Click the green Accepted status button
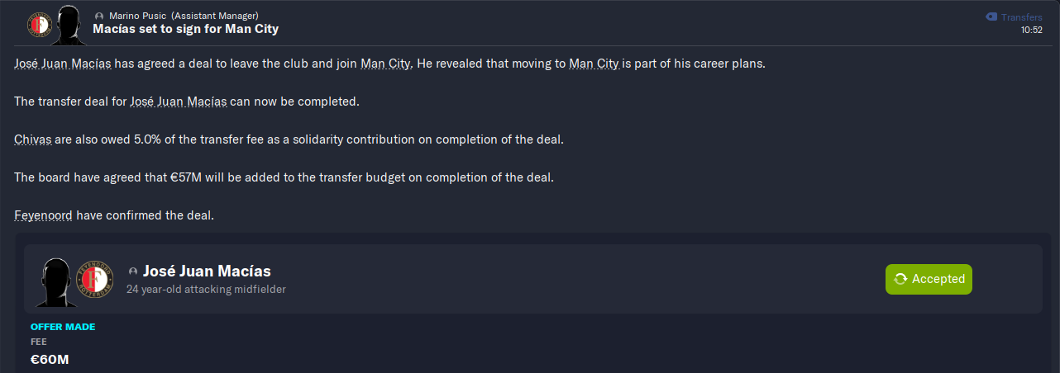This screenshot has width=1060, height=373. (929, 279)
